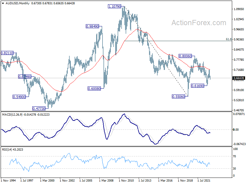Screen dimensions: 246x184
Task: Click the 0.90365 price axis value
Action: coord(239,40)
